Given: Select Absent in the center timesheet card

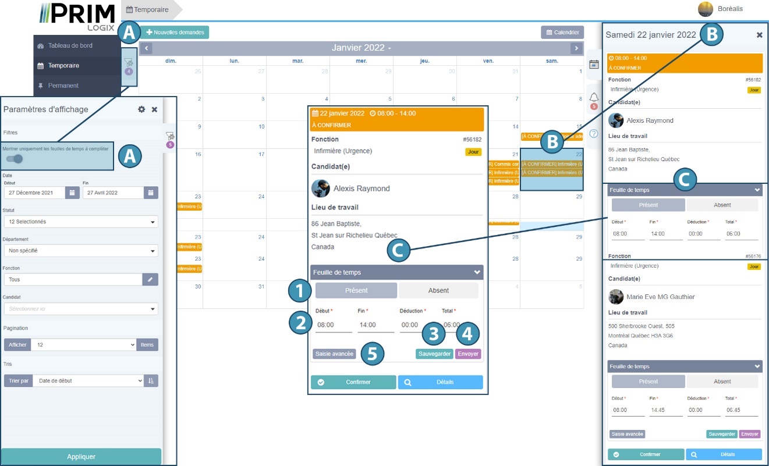Looking at the screenshot, I should click(x=438, y=290).
